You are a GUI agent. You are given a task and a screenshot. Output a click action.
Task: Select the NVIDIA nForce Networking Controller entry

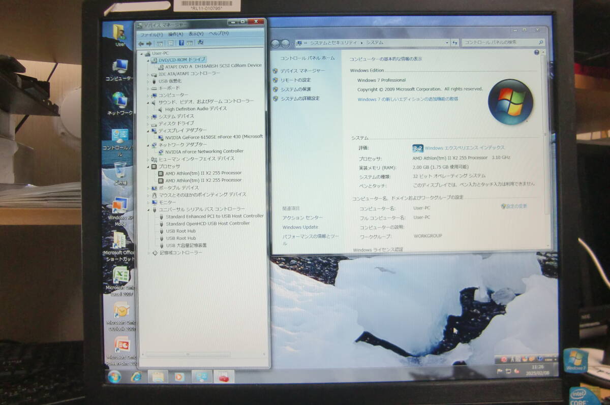[x=200, y=151]
